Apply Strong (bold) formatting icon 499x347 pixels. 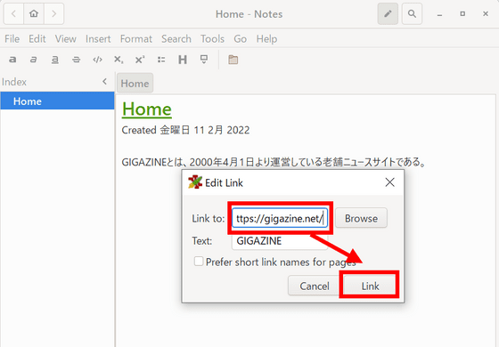click(12, 60)
